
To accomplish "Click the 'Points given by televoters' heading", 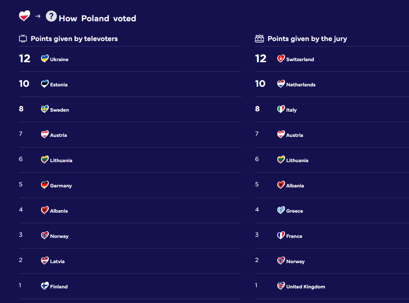I will coord(74,38).
